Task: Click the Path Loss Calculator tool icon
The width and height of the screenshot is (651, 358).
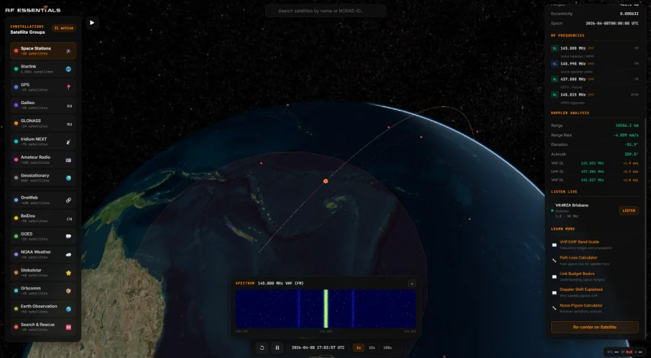Action: point(554,261)
